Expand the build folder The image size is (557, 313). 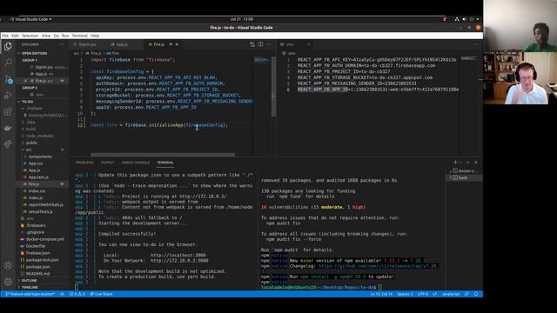click(x=31, y=129)
